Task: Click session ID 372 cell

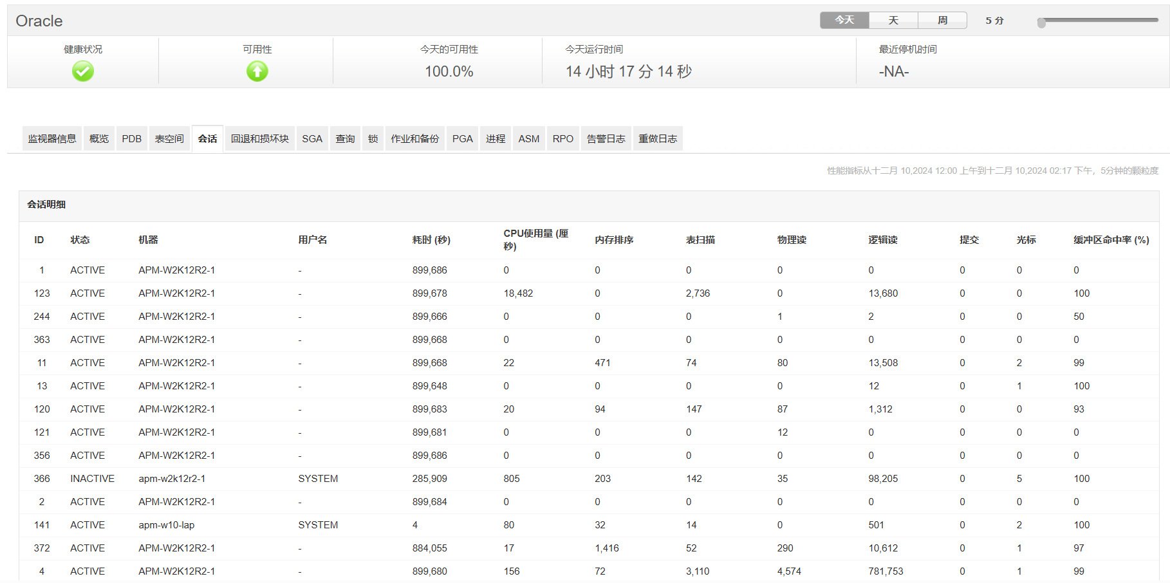Action: pyautogui.click(x=42, y=548)
